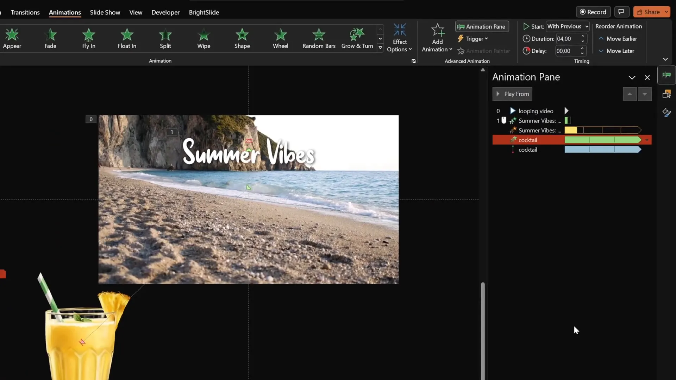Select the Summer Vibes title text
This screenshot has width=676, height=380.
(x=249, y=152)
